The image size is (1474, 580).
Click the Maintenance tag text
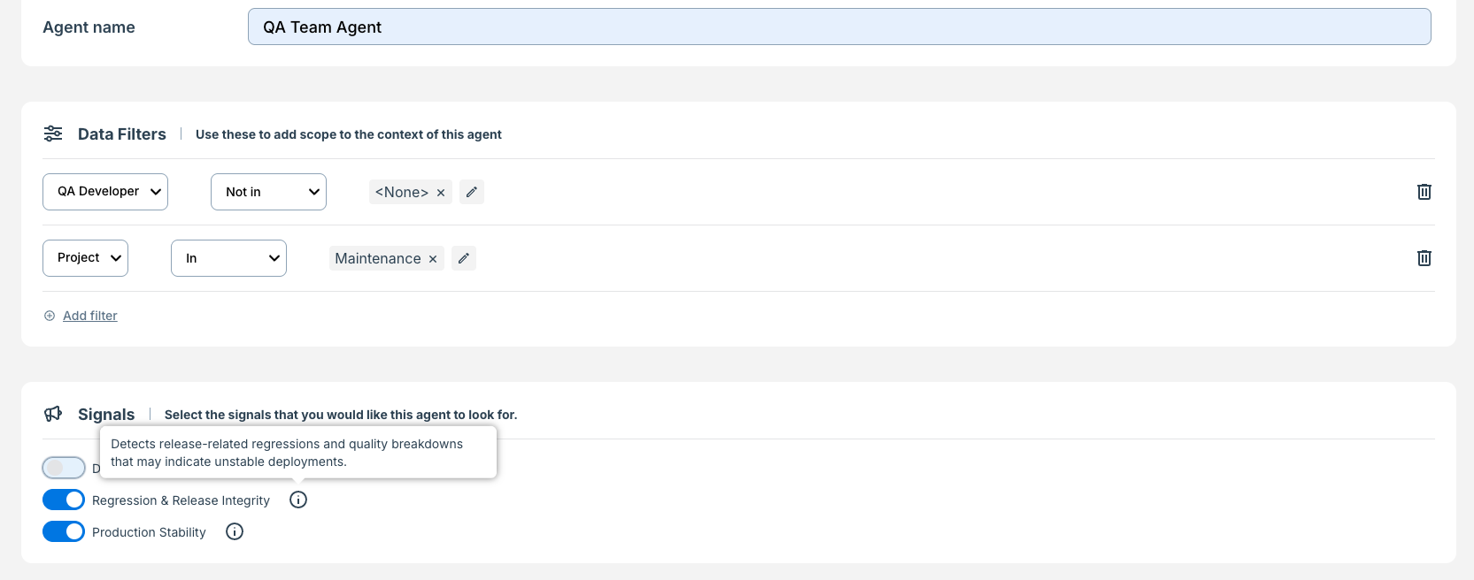coord(378,258)
